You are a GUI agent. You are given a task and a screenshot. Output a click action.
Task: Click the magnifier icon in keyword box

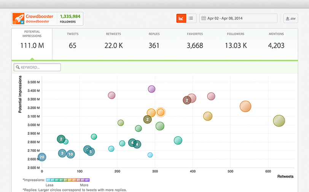click(18, 67)
